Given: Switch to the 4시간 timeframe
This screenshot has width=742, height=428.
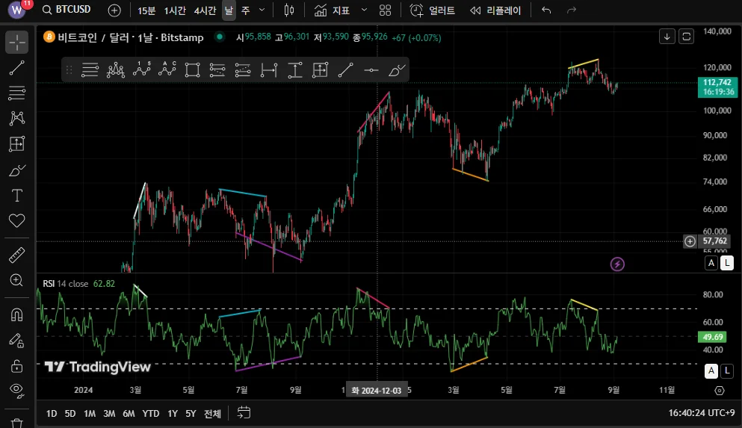Looking at the screenshot, I should coord(205,10).
